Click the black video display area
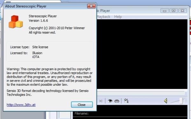The width and height of the screenshot is (191, 119). pos(142,54)
